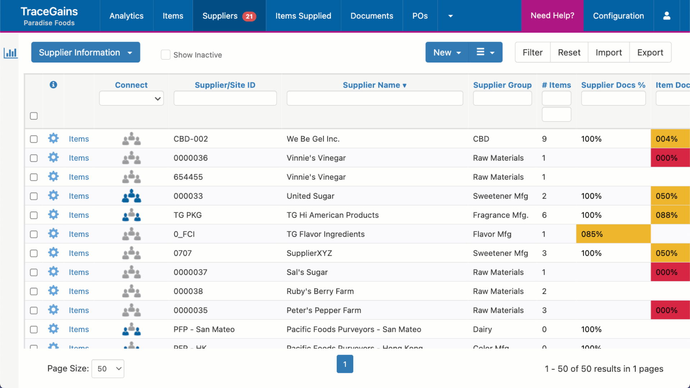Click yellow 085% Supplier Docs cell

point(613,234)
